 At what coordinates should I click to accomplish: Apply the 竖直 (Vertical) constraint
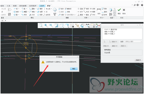point(80,9)
